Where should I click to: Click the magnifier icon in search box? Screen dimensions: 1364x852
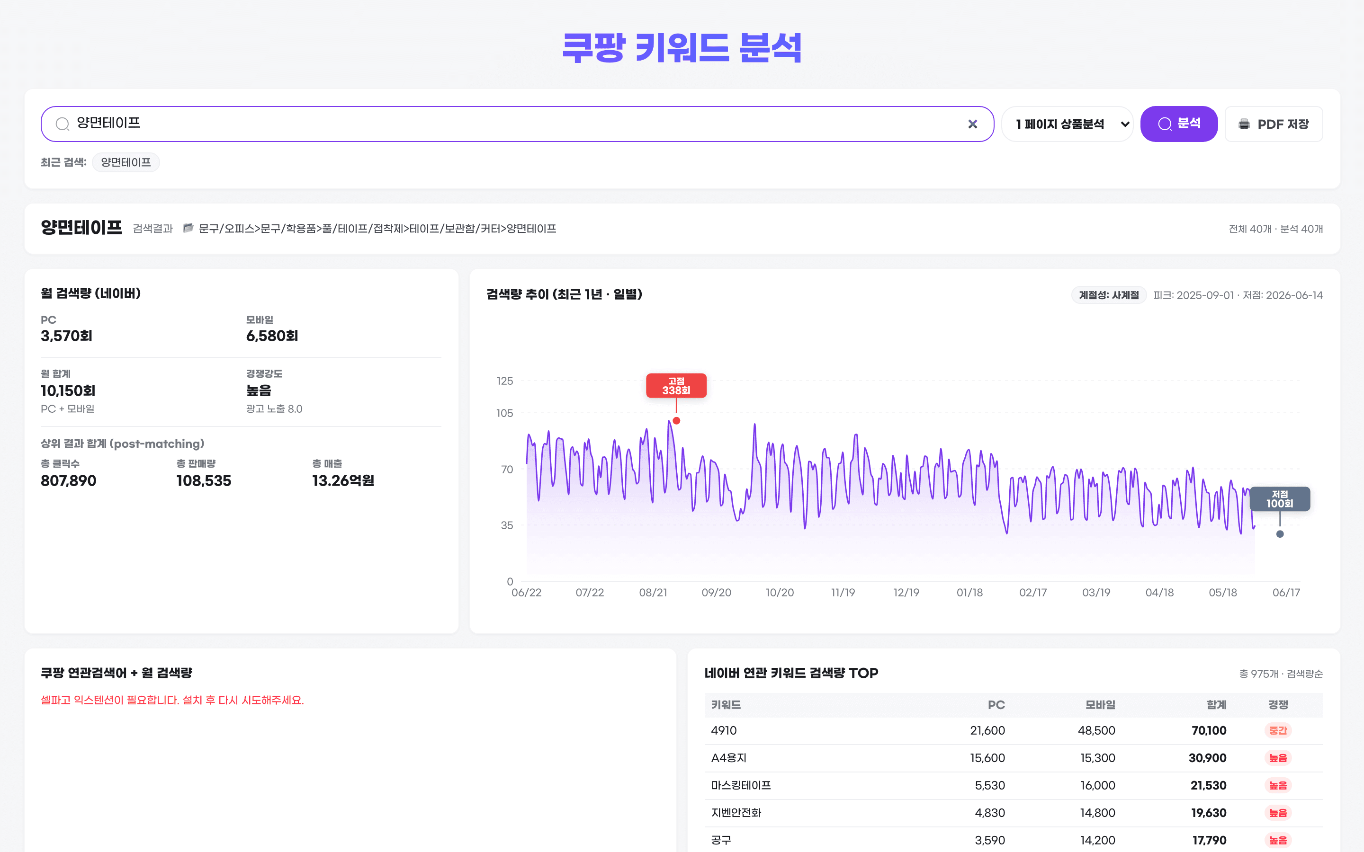[x=63, y=124]
